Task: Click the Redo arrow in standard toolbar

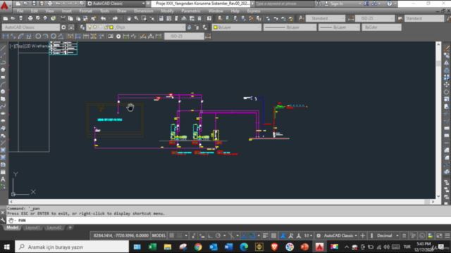Action: [x=115, y=18]
